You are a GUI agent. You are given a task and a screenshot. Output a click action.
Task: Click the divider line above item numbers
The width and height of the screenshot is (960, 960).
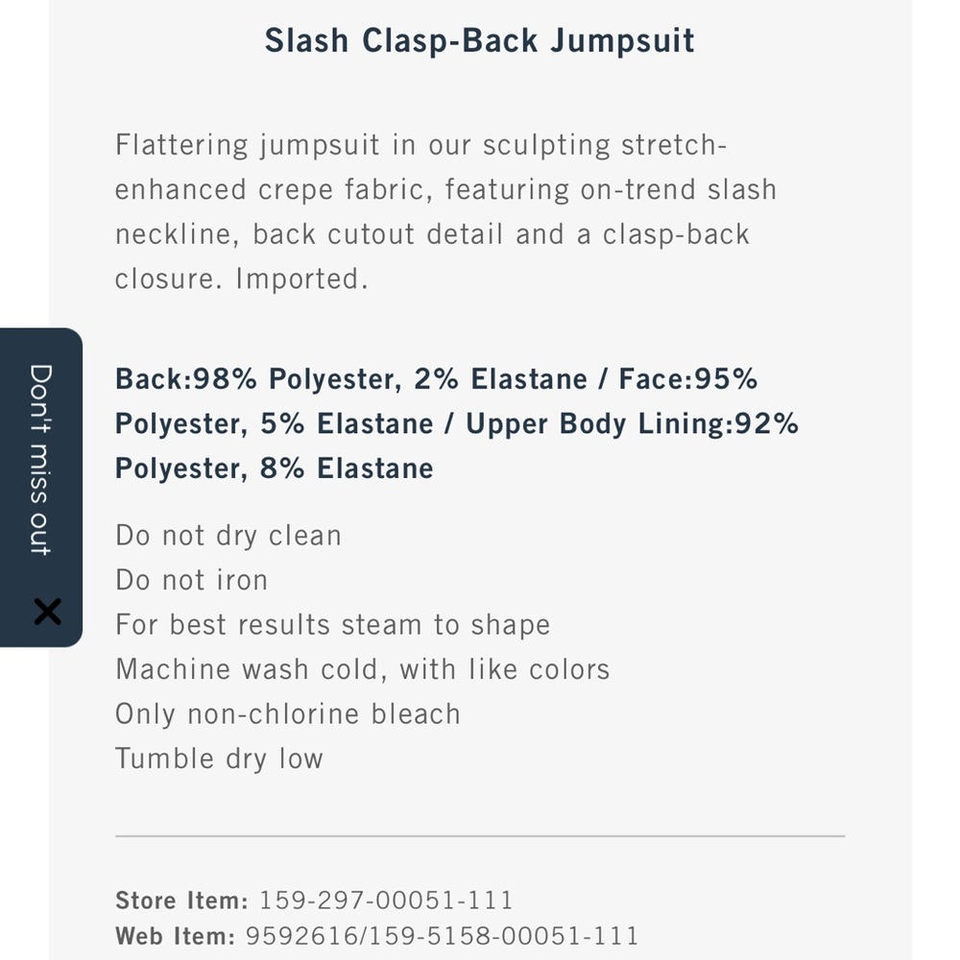click(479, 836)
